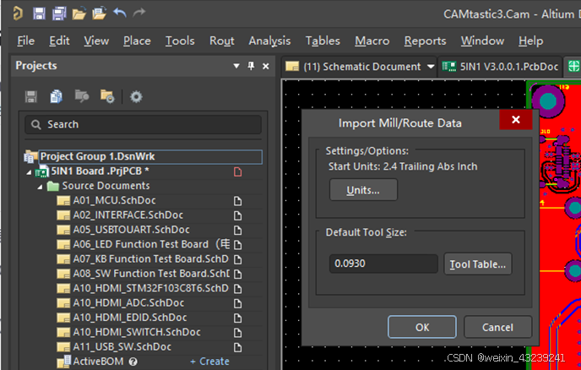Screen dimensions: 581x370
Task: Click the Open project folder icon
Action: pos(100,14)
